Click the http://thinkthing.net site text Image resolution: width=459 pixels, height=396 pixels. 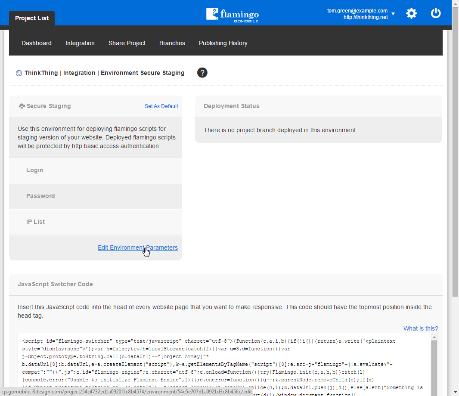tap(366, 17)
